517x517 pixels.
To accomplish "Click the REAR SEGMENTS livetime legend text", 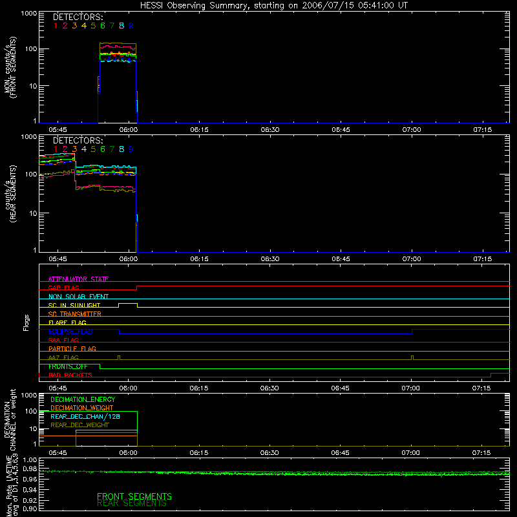I will point(132,503).
